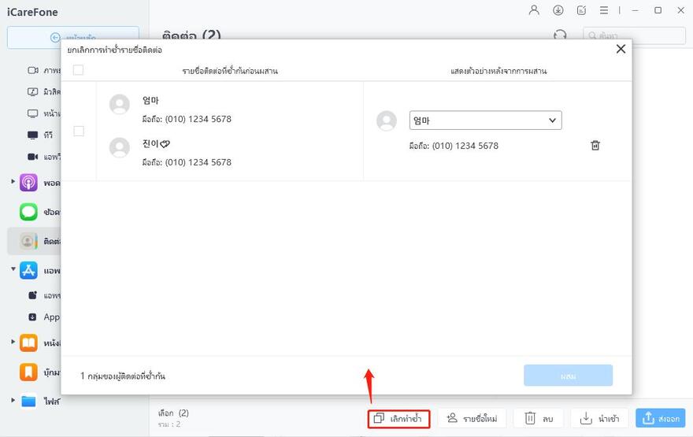Open the Files folder sidebar icon
693x437 pixels.
click(x=28, y=402)
